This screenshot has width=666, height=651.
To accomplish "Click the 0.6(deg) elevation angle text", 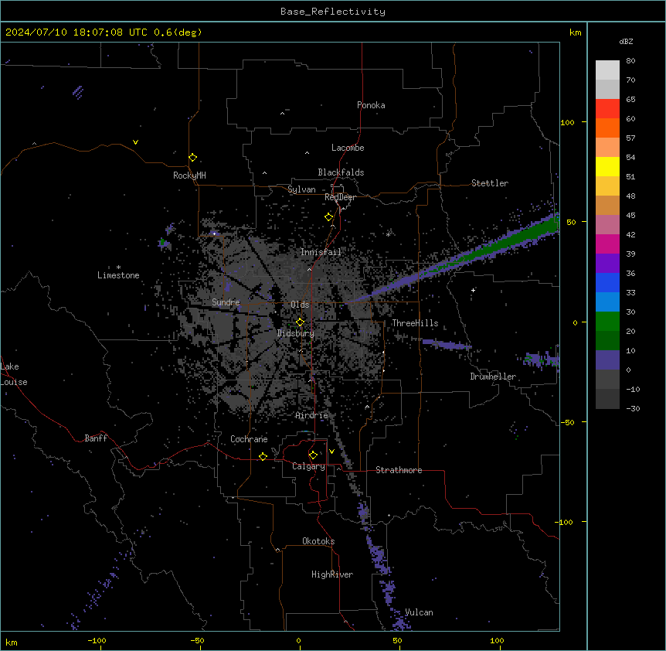I will coord(178,32).
